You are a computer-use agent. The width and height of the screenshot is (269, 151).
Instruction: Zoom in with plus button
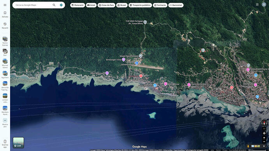coord(264,138)
